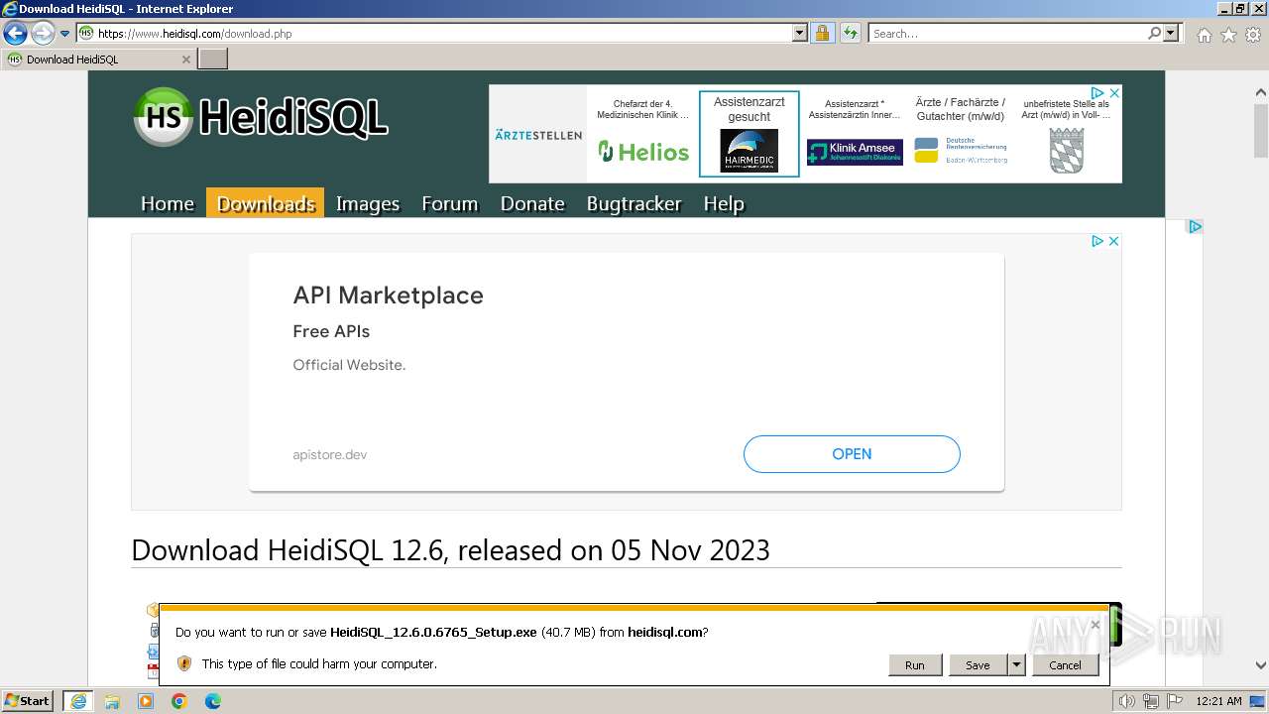1269x714 pixels.
Task: Click the Home icon in Internet Explorer
Action: coord(1204,35)
